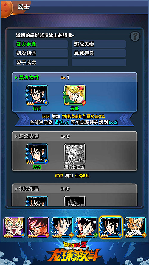
Task: Select highlighted 琪琪 warrior in bottom bar
Action: tap(111, 227)
